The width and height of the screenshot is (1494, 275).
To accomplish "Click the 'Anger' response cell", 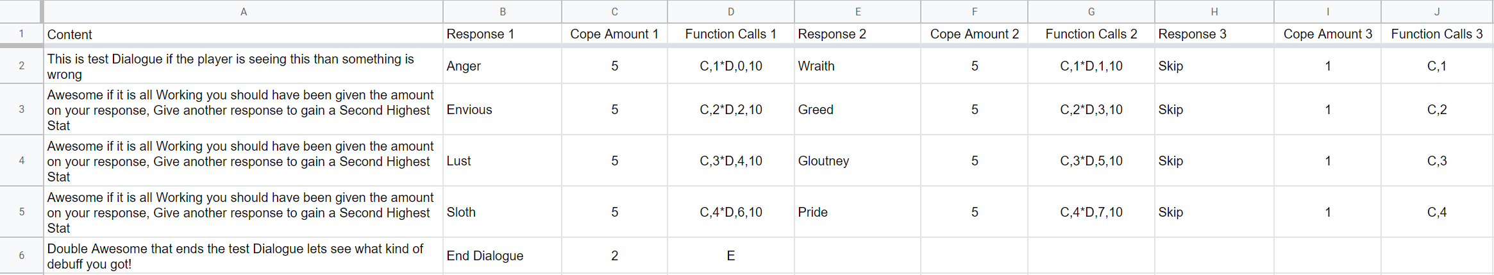I will pyautogui.click(x=502, y=66).
